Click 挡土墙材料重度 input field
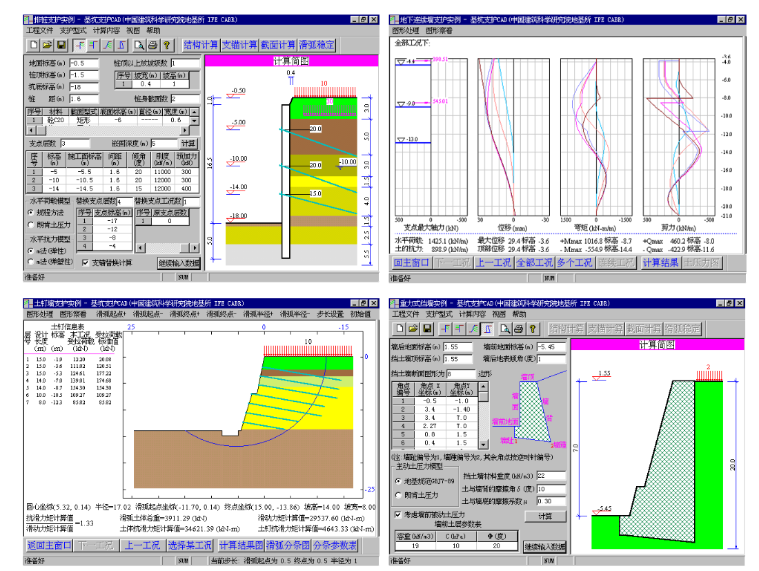This screenshot has height=571, width=759. coord(551,476)
